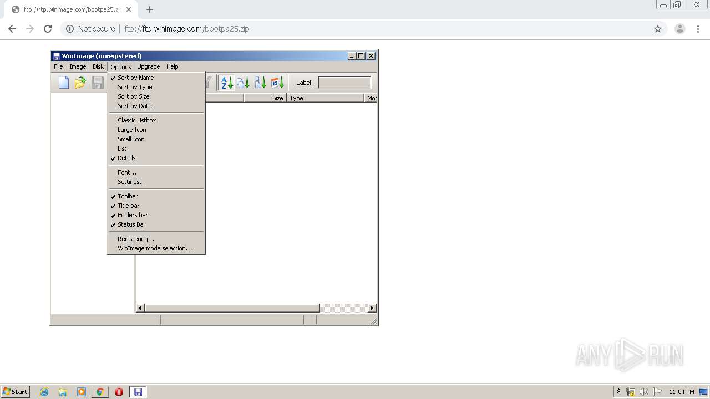
Task: Click the 11:04 PM clock
Action: pos(682,392)
